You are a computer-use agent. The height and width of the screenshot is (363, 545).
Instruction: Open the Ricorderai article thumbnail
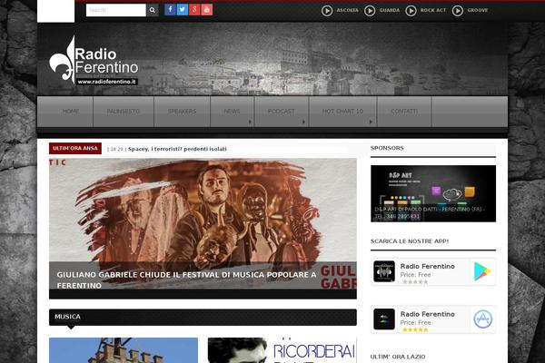(282, 350)
